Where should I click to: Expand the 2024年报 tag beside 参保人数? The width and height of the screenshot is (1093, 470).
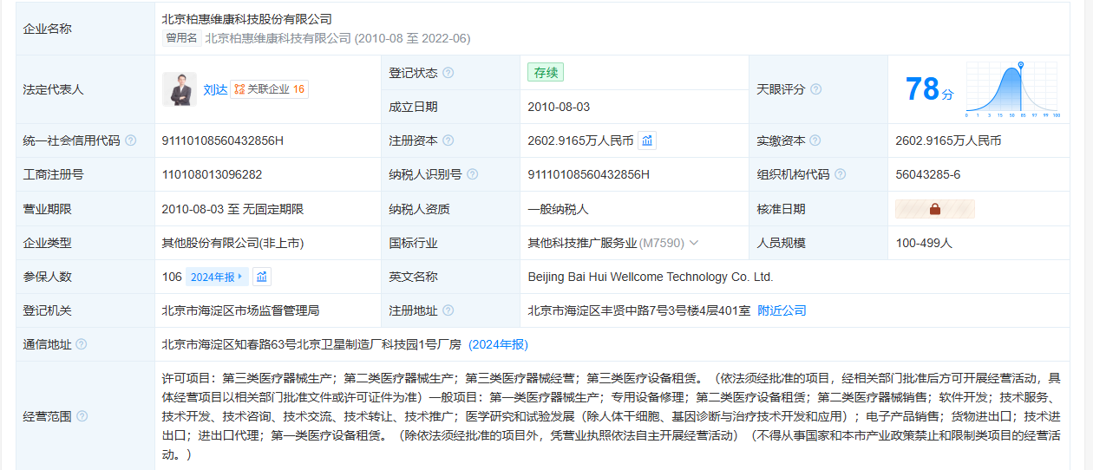[217, 277]
